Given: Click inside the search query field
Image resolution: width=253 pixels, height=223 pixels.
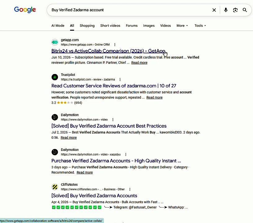Looking at the screenshot, I should click(129, 10).
